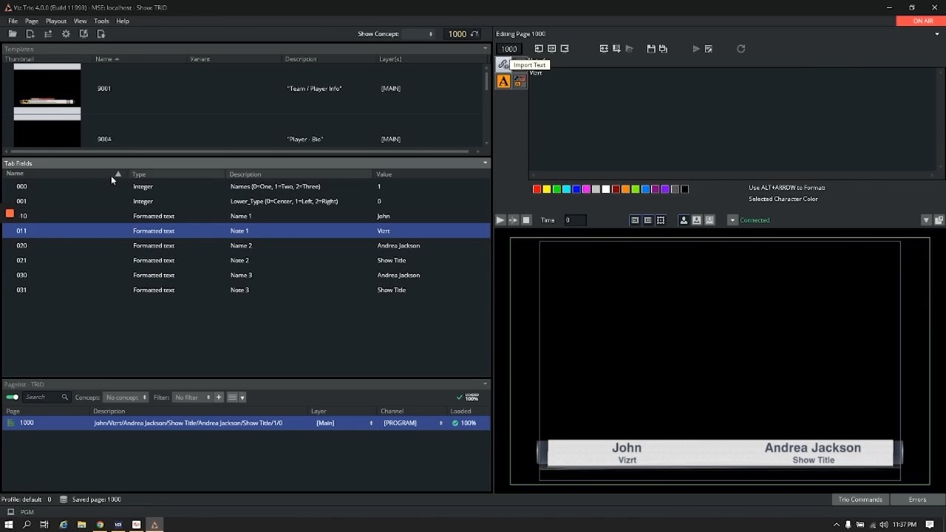The width and height of the screenshot is (946, 532).
Task: Select template 9001 thumbnail
Action: coord(47,89)
